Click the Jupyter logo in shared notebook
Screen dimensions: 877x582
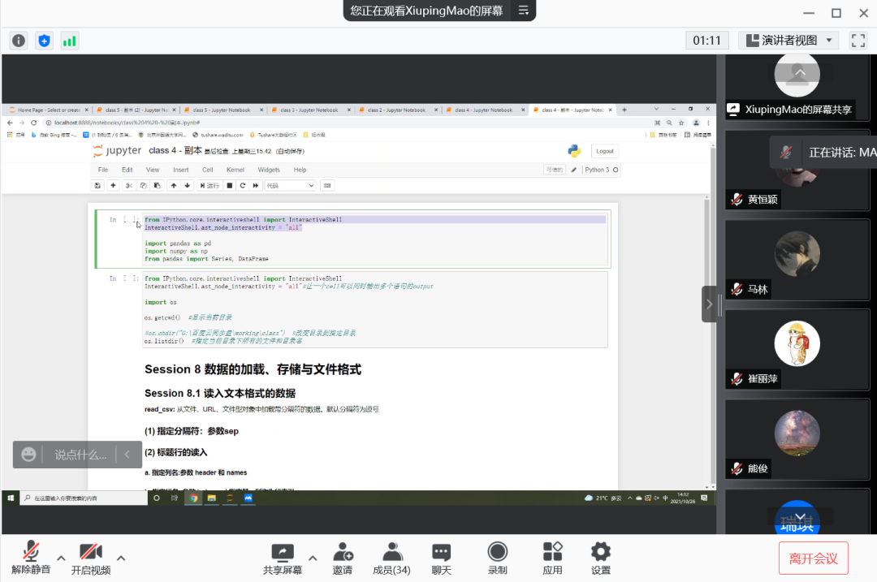117,151
